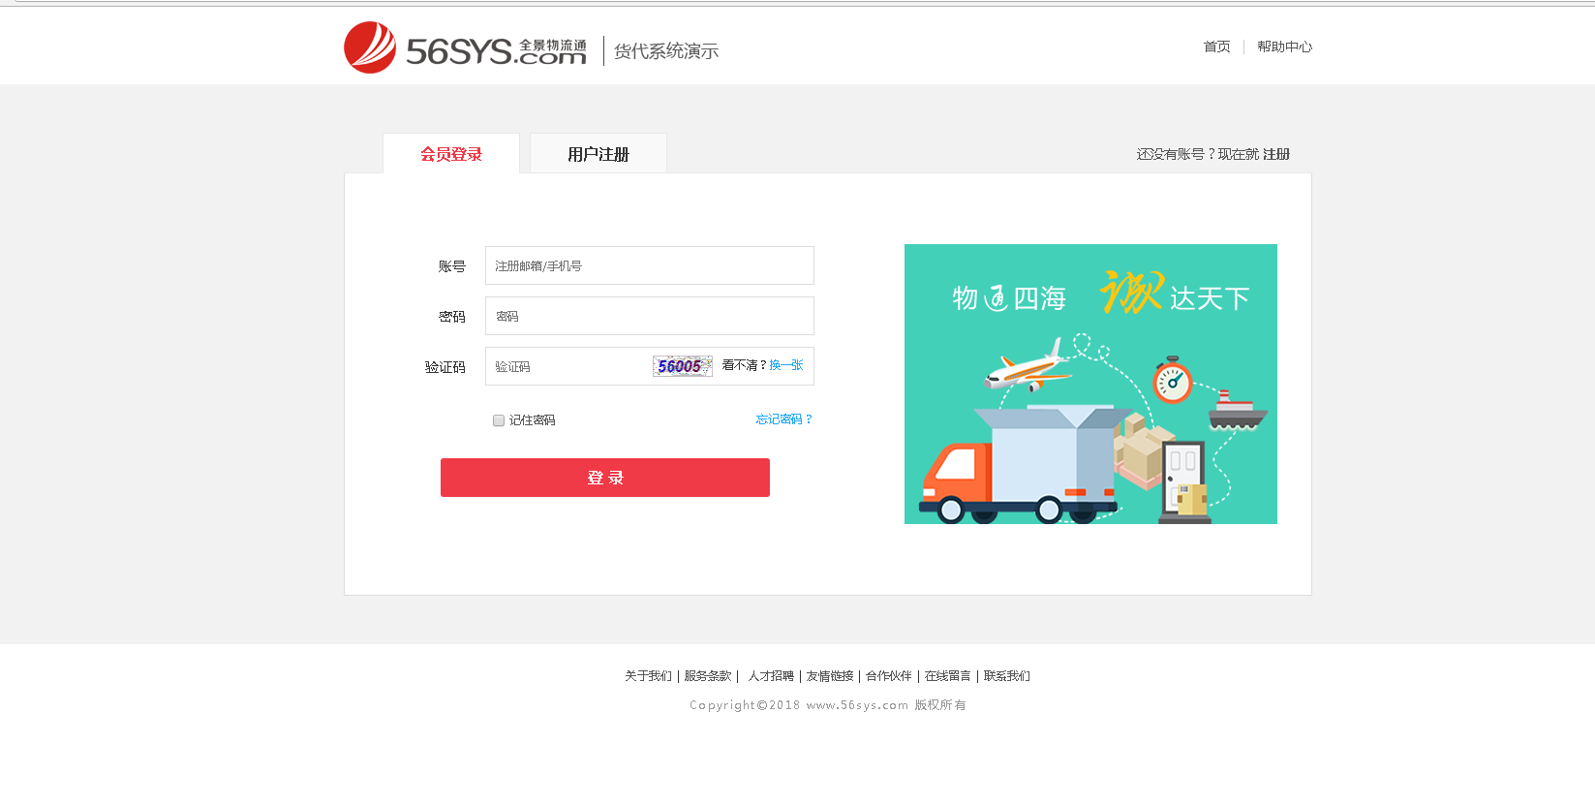This screenshot has height=806, width=1595.
Task: Open 关于我们 in the footer
Action: (648, 676)
